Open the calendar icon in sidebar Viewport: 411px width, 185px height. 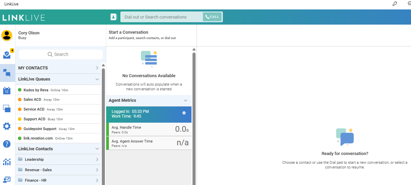point(7,91)
